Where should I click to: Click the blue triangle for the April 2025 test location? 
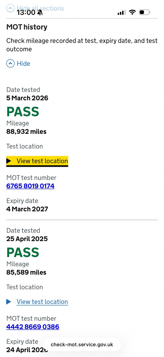pyautogui.click(x=9, y=302)
